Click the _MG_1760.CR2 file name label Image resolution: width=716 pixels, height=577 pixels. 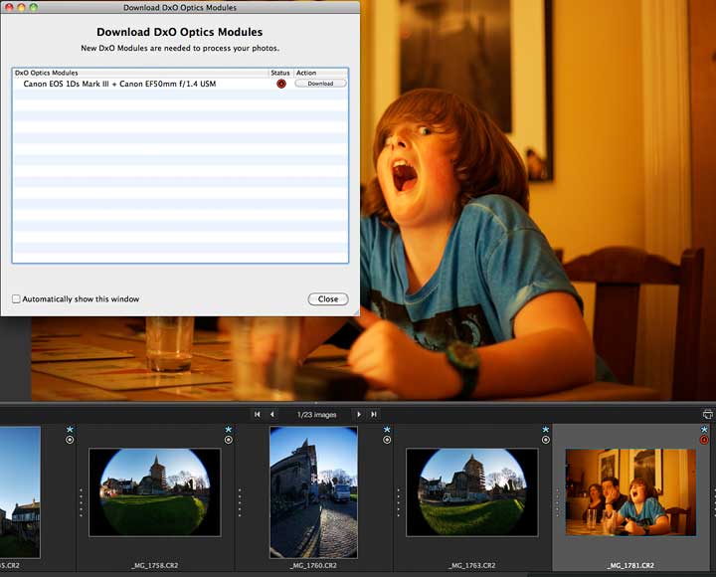pos(313,566)
